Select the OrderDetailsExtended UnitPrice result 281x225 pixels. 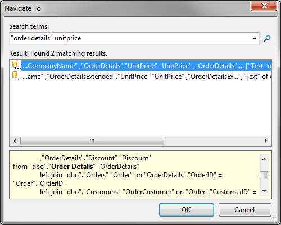click(x=146, y=76)
